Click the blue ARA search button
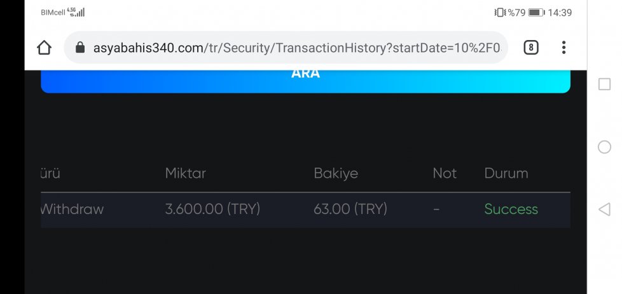 click(305, 82)
